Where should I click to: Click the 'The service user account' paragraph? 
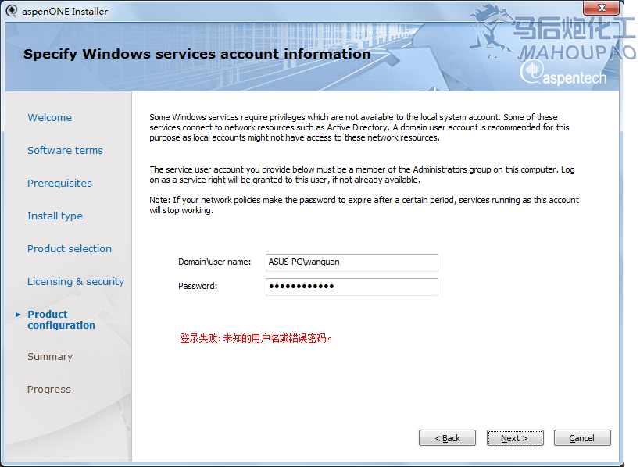[x=362, y=175]
